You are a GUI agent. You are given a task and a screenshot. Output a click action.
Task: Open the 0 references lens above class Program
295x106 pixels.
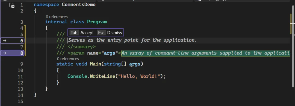pyautogui.click(x=57, y=17)
